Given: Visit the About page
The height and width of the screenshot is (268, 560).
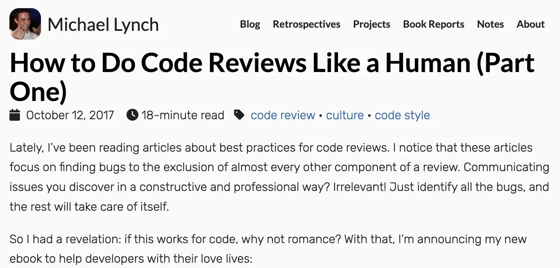Looking at the screenshot, I should tap(531, 24).
